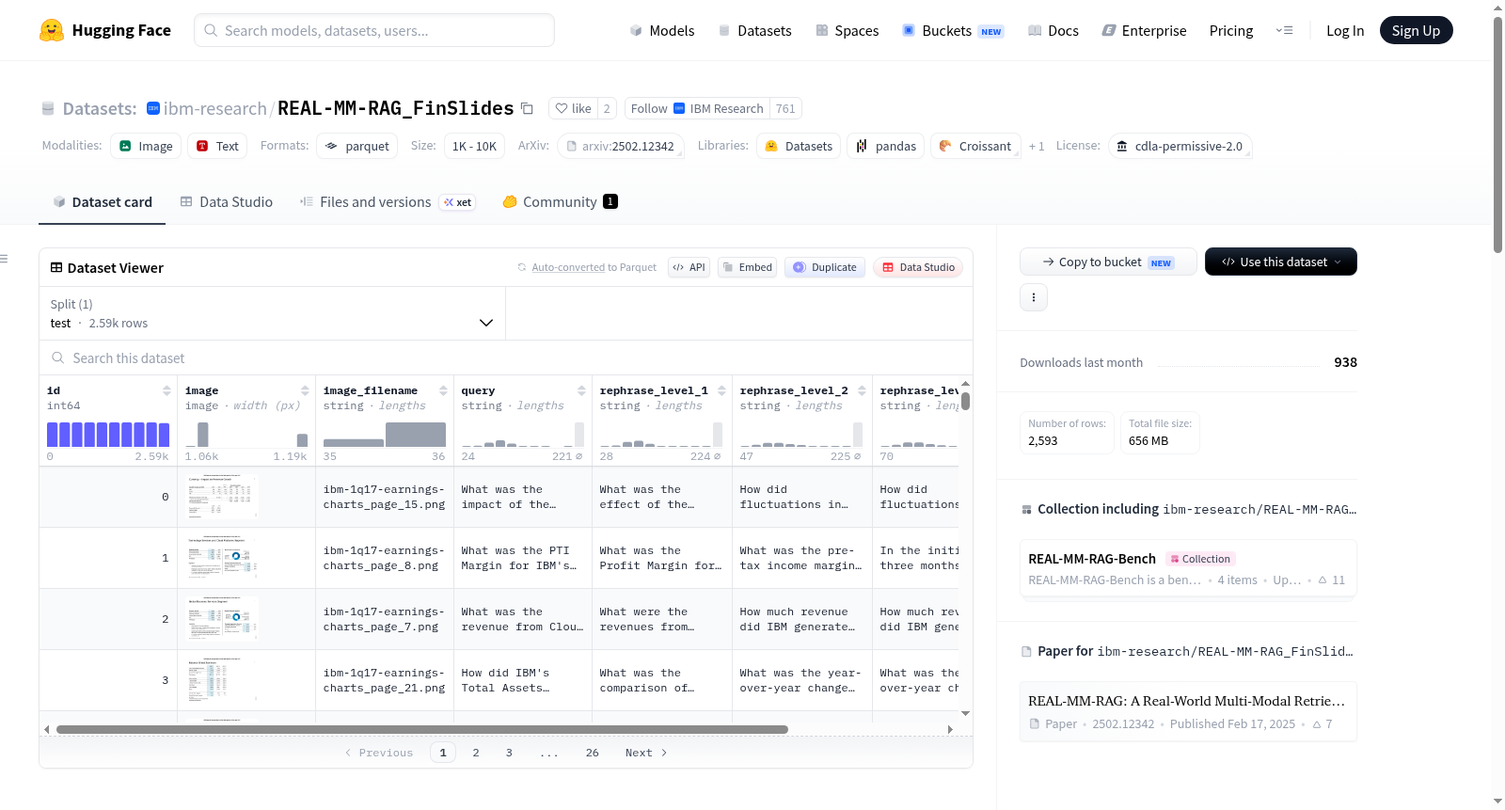
Task: Like the dataset with heart button
Action: [573, 108]
